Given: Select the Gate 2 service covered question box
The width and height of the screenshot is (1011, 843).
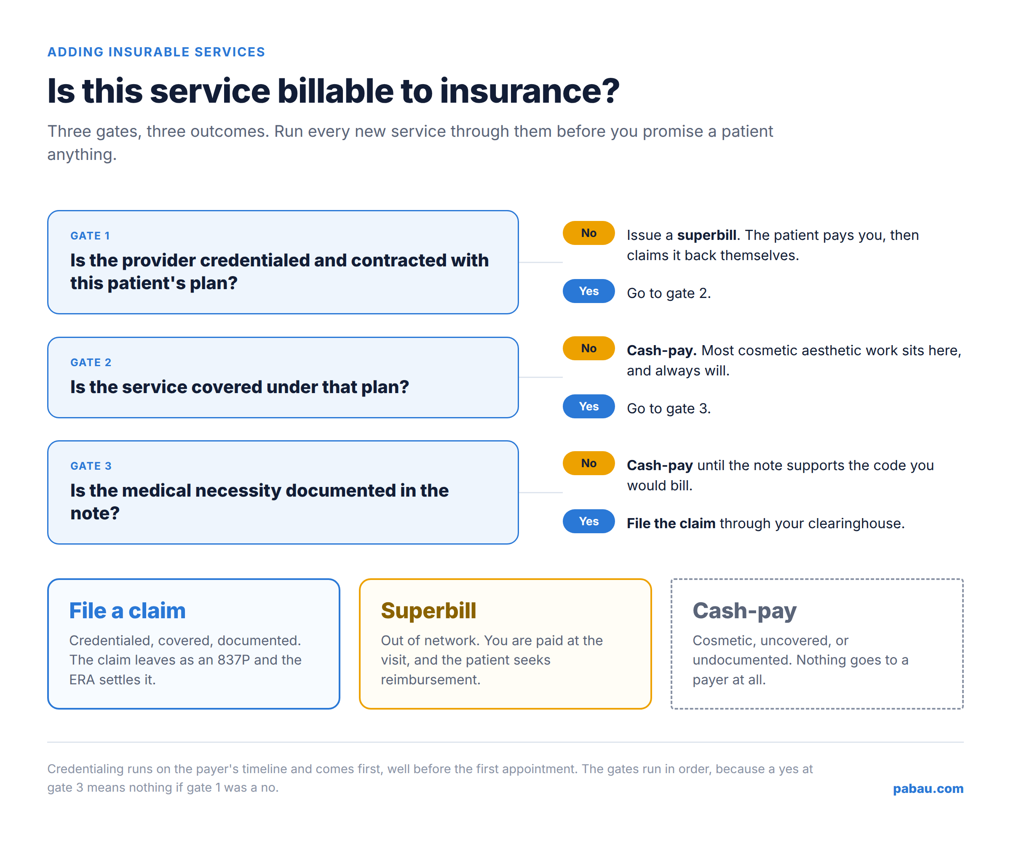Looking at the screenshot, I should tap(283, 378).
